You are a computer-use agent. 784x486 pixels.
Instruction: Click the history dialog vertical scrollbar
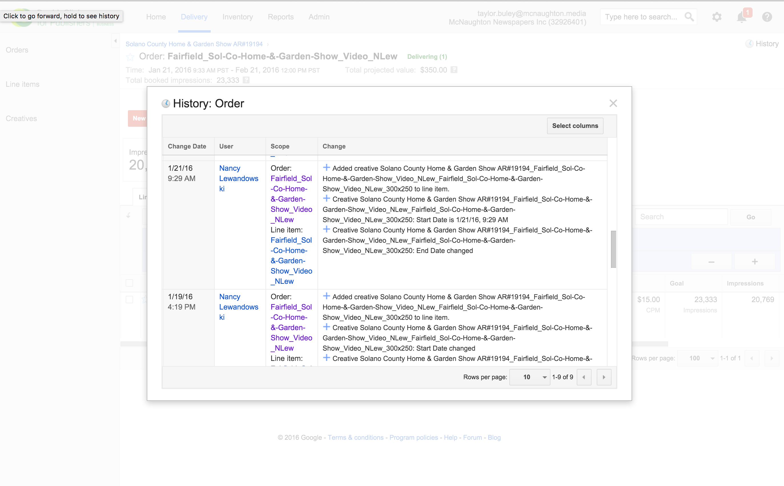[x=613, y=249]
